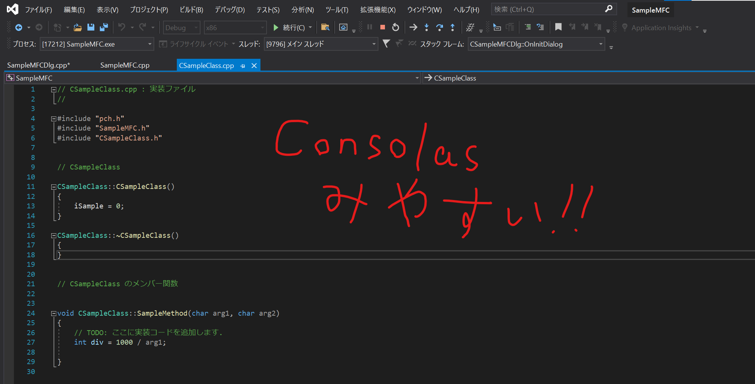Click the chain-link slash debug toolbar icon
Screen dimensions: 755x384
tap(470, 27)
